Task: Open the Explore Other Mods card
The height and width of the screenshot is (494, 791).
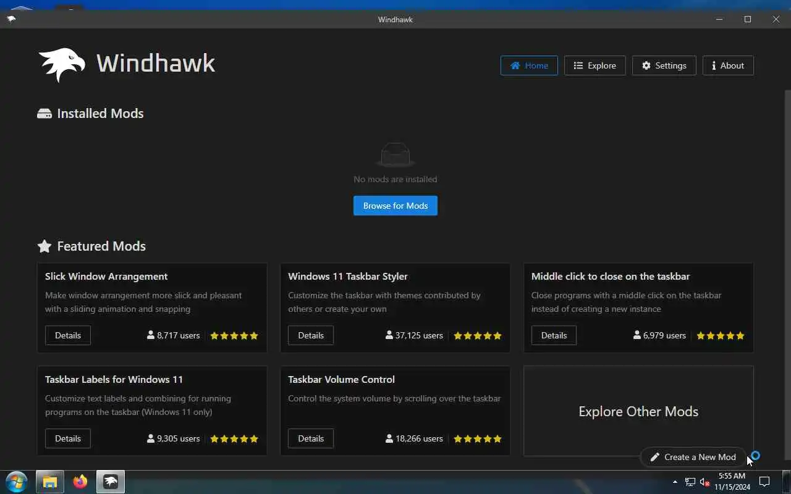Action: click(638, 411)
